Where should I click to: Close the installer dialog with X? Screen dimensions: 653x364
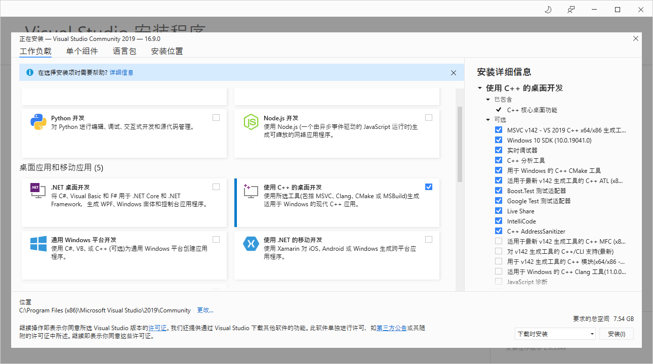pyautogui.click(x=636, y=38)
